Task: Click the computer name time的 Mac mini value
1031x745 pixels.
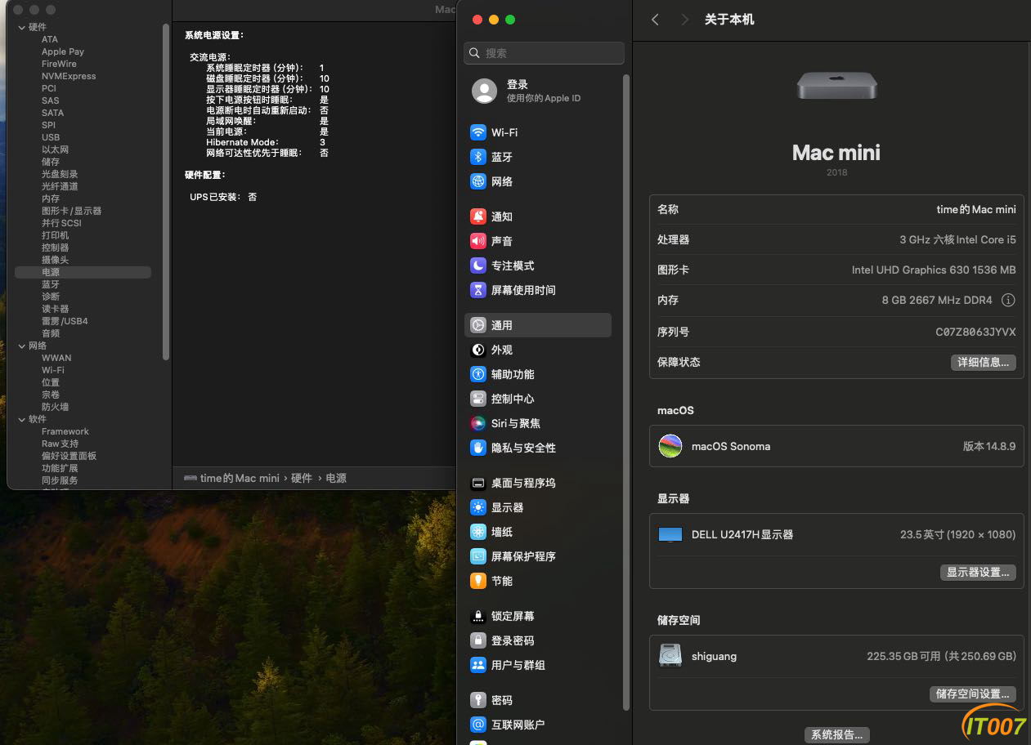Action: pos(976,209)
